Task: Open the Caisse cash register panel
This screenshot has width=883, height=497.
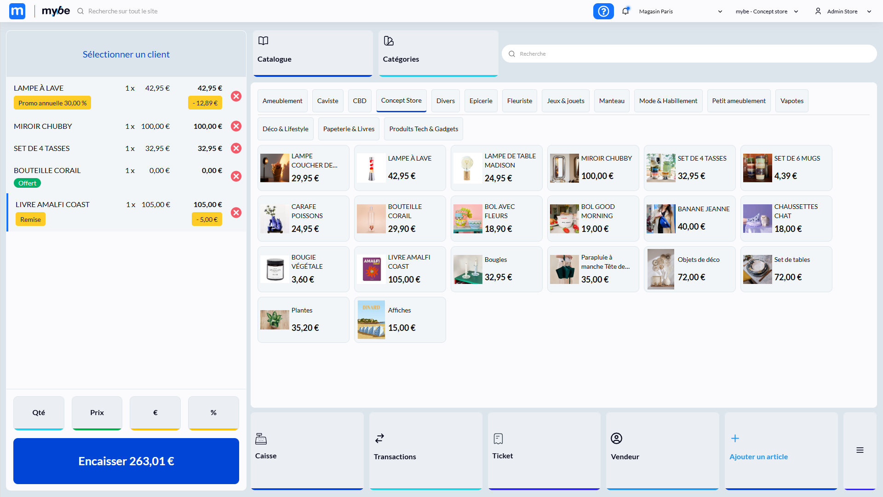Action: click(x=307, y=450)
